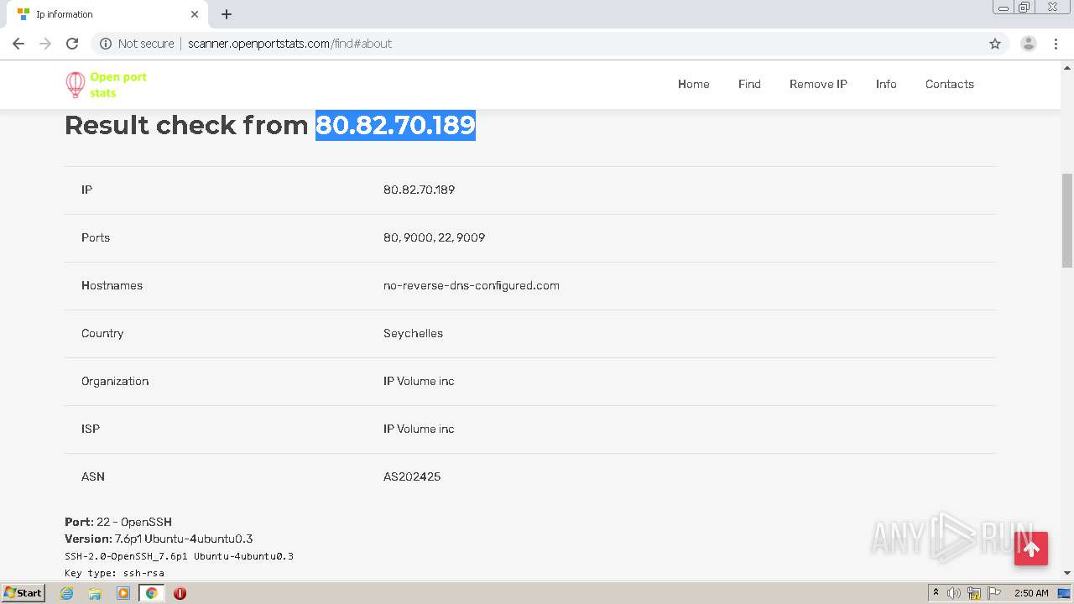Click ISP value IP Volume inc
The height and width of the screenshot is (604, 1074).
(419, 429)
